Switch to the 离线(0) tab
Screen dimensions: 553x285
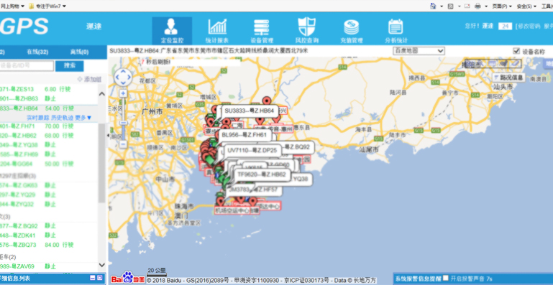pos(79,52)
